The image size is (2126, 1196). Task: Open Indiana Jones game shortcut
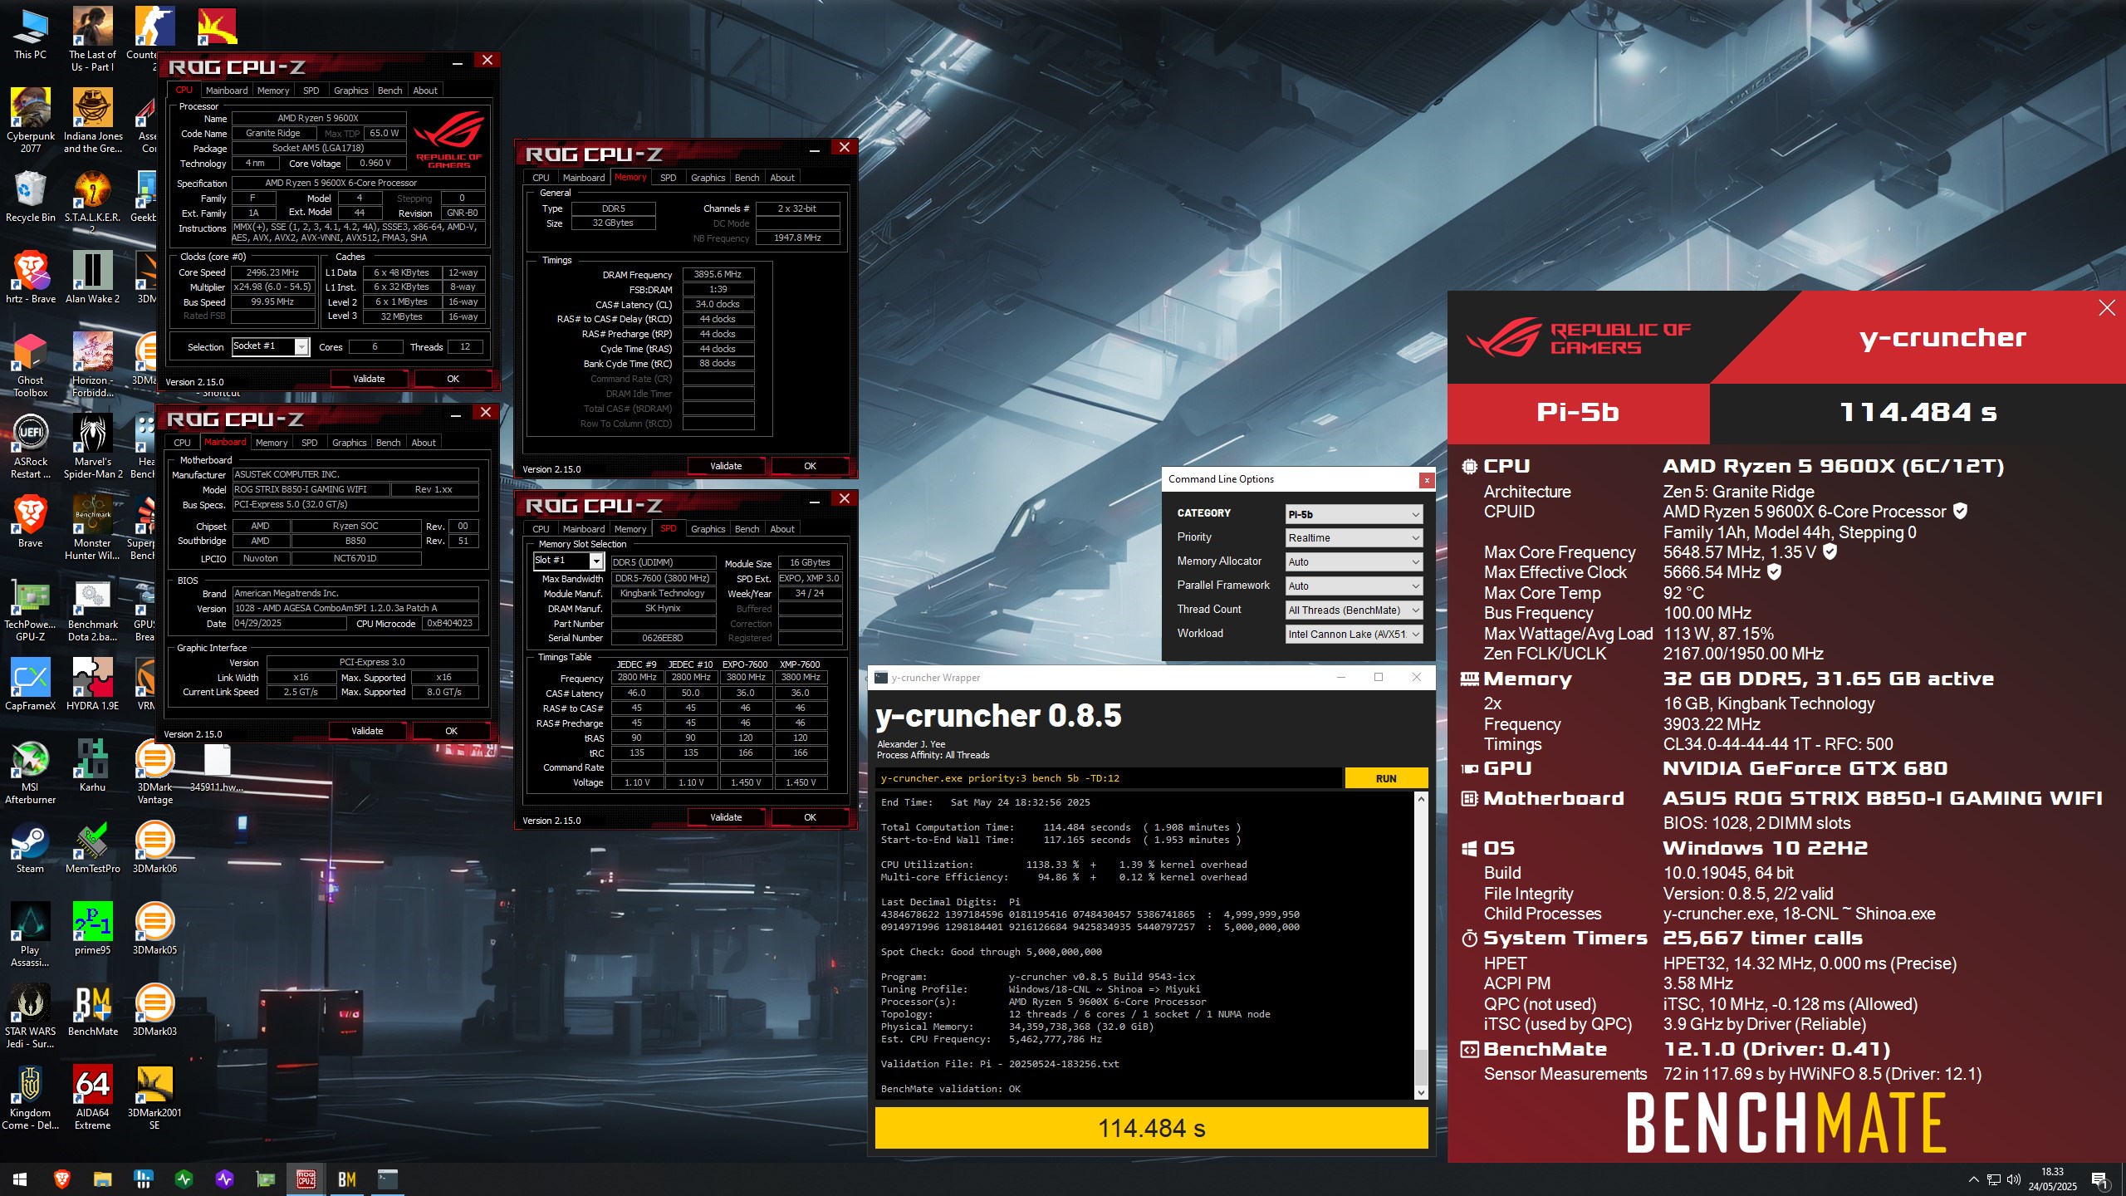click(x=92, y=120)
